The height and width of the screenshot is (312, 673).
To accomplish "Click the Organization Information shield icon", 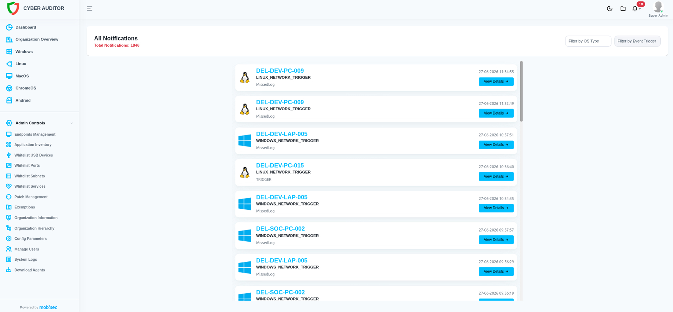I will pos(9,218).
